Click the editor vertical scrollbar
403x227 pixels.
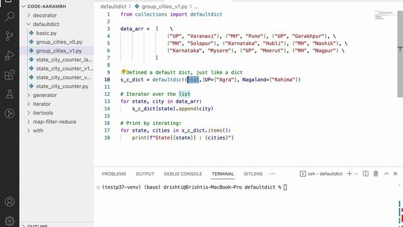click(x=400, y=54)
